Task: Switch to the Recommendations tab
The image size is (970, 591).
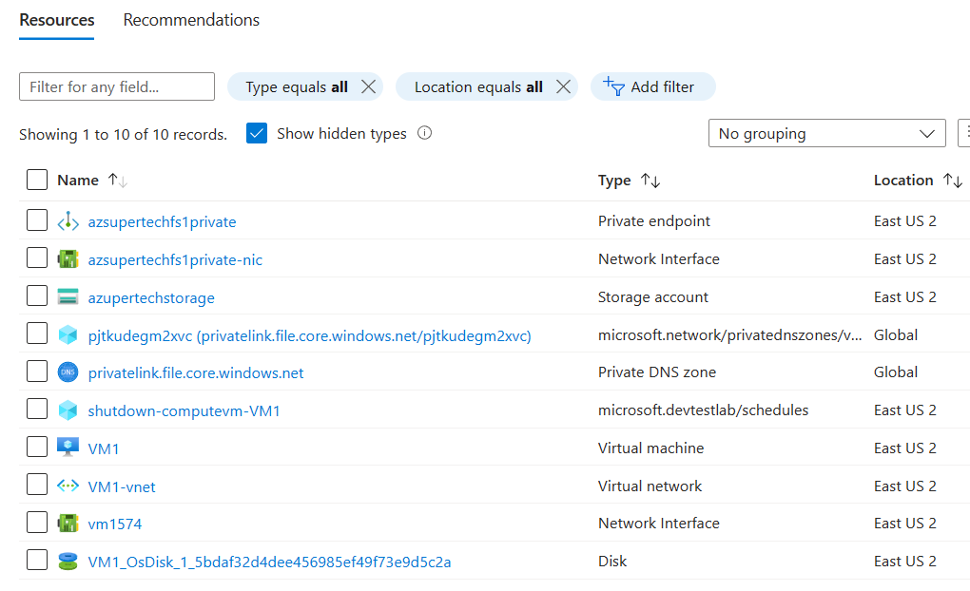Action: point(190,19)
